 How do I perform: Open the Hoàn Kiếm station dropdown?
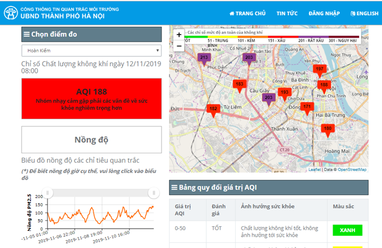pyautogui.click(x=91, y=51)
